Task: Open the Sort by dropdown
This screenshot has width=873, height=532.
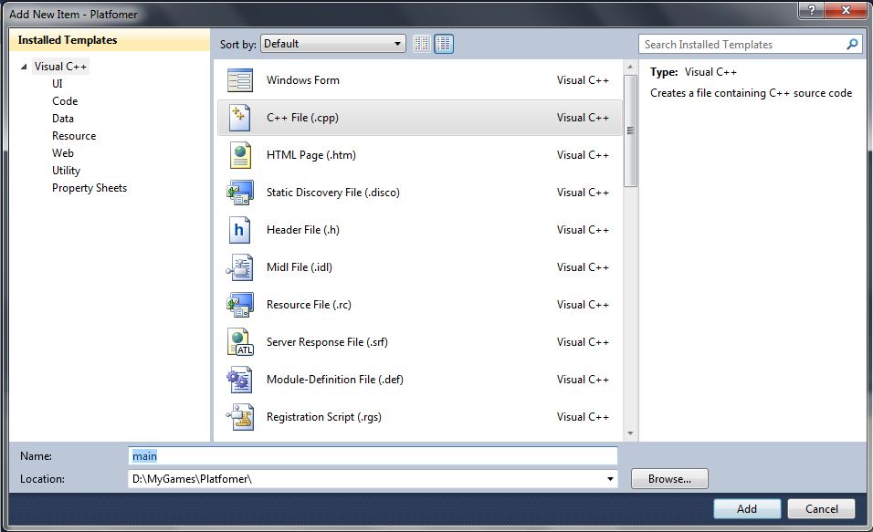Action: coord(398,43)
